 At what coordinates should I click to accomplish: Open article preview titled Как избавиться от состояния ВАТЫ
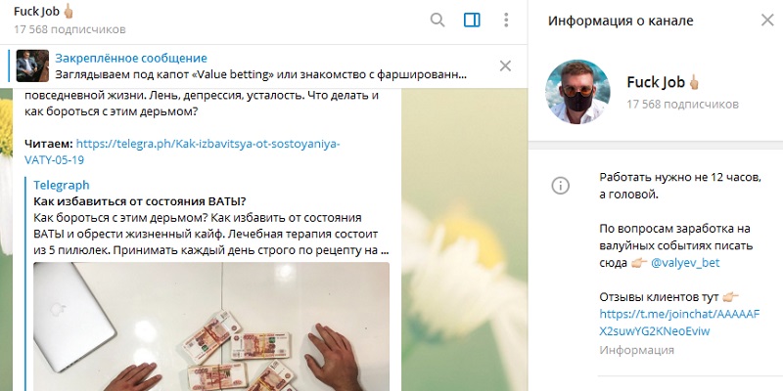pos(140,201)
